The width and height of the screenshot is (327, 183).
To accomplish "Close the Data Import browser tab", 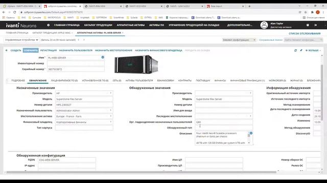I will [243, 6].
